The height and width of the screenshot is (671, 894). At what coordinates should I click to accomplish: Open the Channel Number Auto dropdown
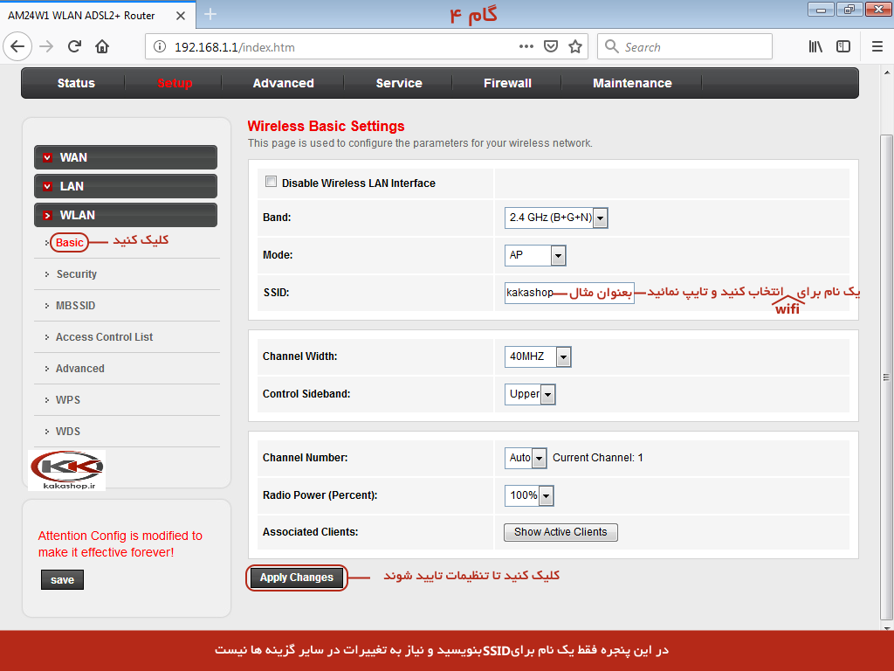click(x=526, y=458)
